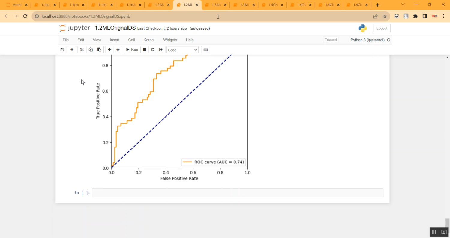The height and width of the screenshot is (238, 450).
Task: Open the cell type Code dropdown
Action: click(x=182, y=50)
